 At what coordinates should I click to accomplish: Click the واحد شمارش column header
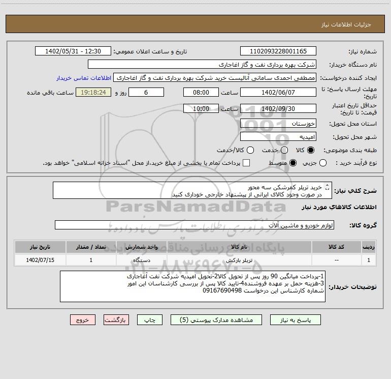pyautogui.click(x=141, y=247)
